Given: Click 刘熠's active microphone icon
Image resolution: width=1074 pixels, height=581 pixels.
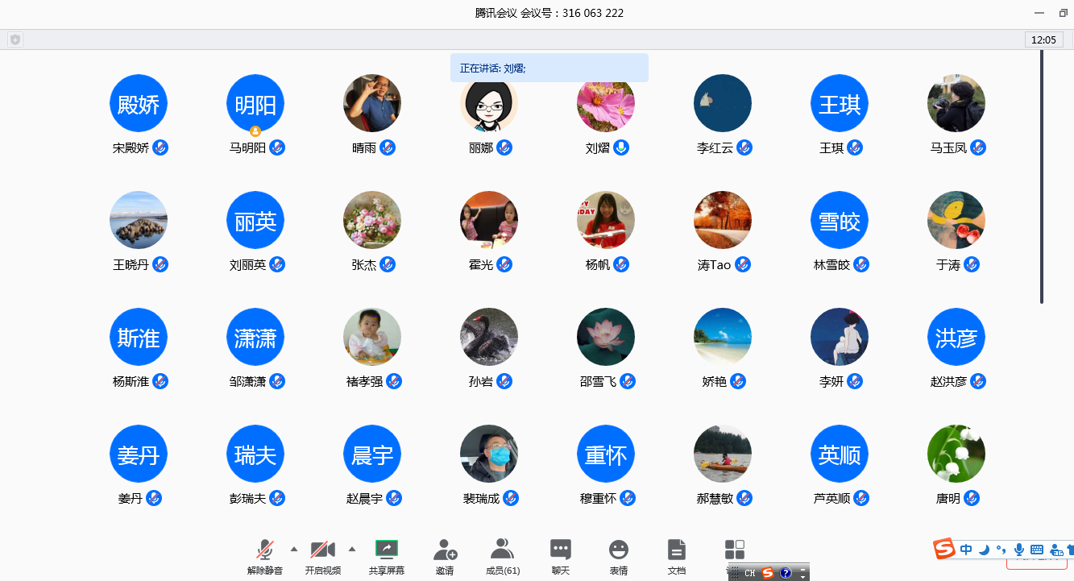Looking at the screenshot, I should coord(621,147).
